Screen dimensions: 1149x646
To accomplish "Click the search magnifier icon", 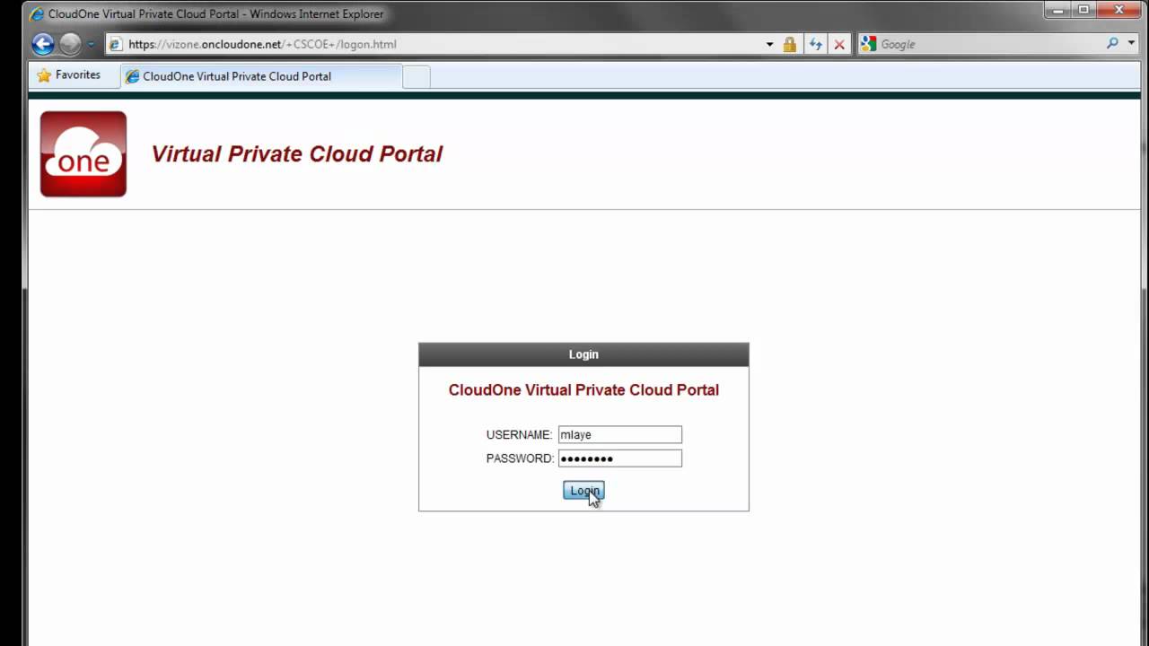I will coord(1112,43).
